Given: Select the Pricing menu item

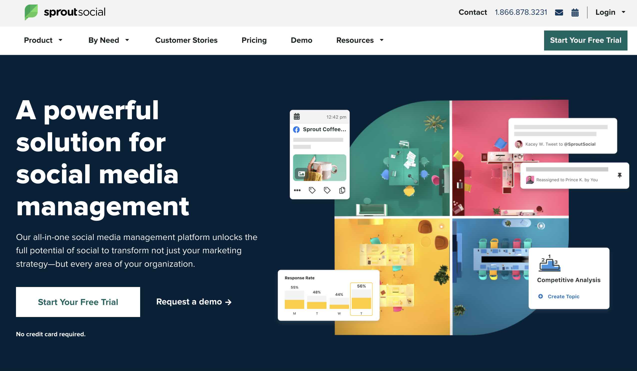Looking at the screenshot, I should (254, 40).
